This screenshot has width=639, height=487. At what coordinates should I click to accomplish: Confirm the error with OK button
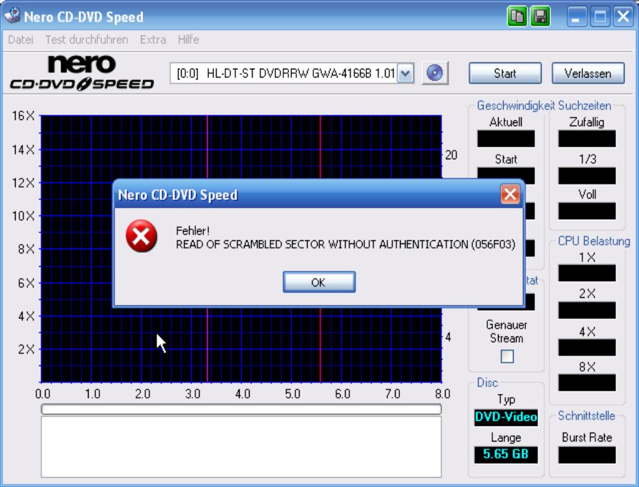(319, 282)
